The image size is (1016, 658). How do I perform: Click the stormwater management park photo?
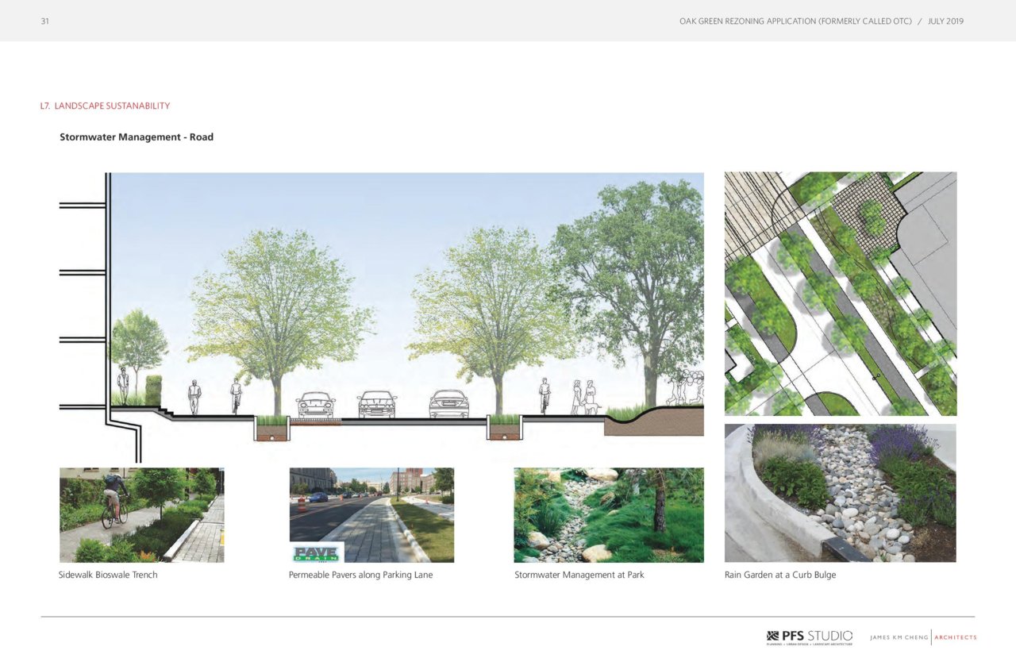coord(609,515)
